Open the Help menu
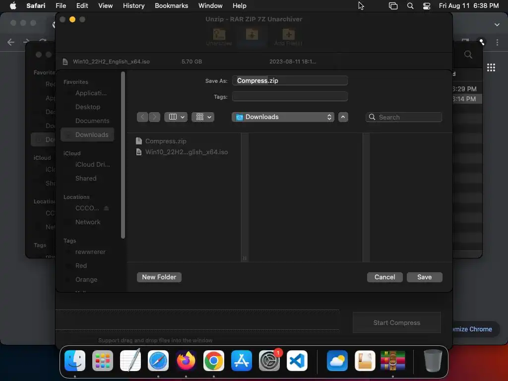 240,6
